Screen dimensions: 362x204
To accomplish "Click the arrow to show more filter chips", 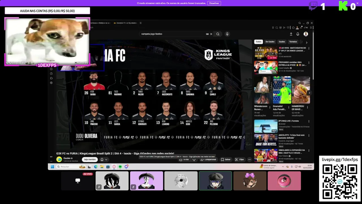I will (307, 42).
